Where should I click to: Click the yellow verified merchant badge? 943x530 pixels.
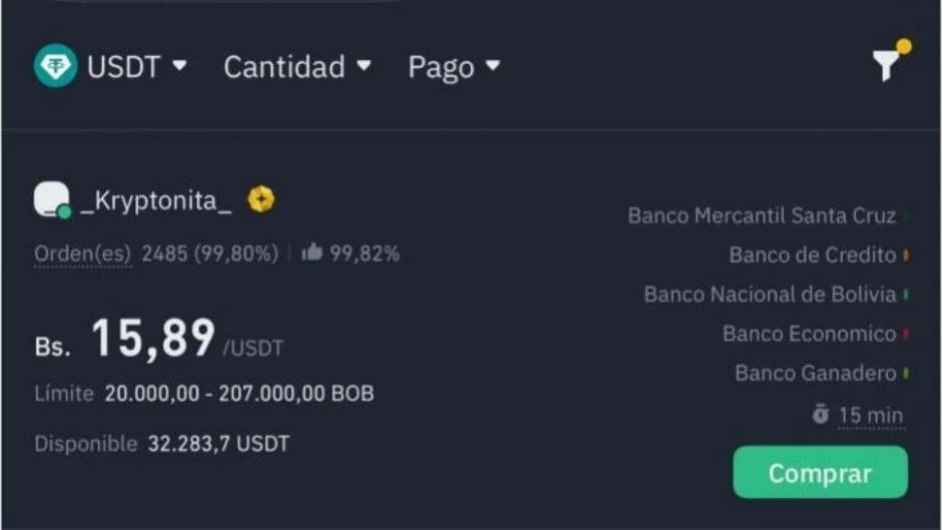click(x=260, y=200)
